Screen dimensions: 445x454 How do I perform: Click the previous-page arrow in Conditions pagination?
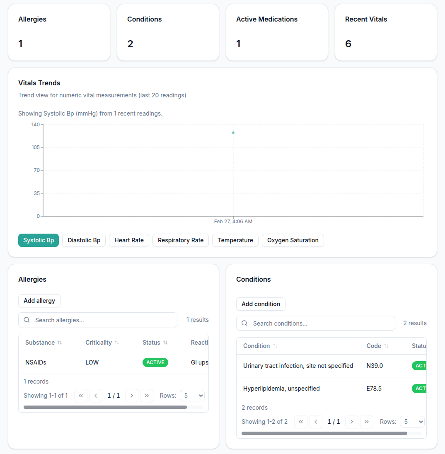click(316, 421)
